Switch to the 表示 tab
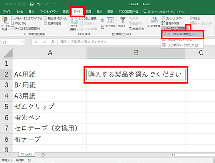 click(x=99, y=12)
